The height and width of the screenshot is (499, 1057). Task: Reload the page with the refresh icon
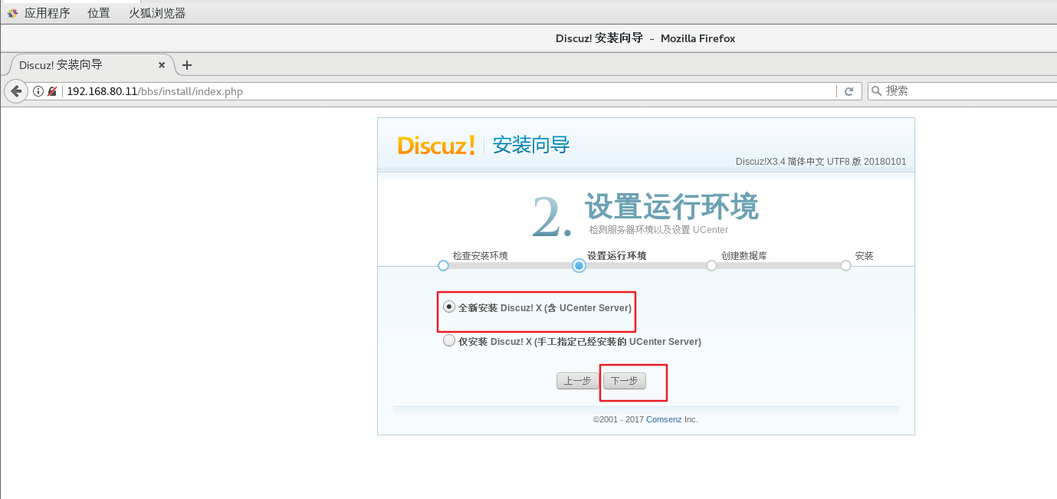click(x=849, y=91)
